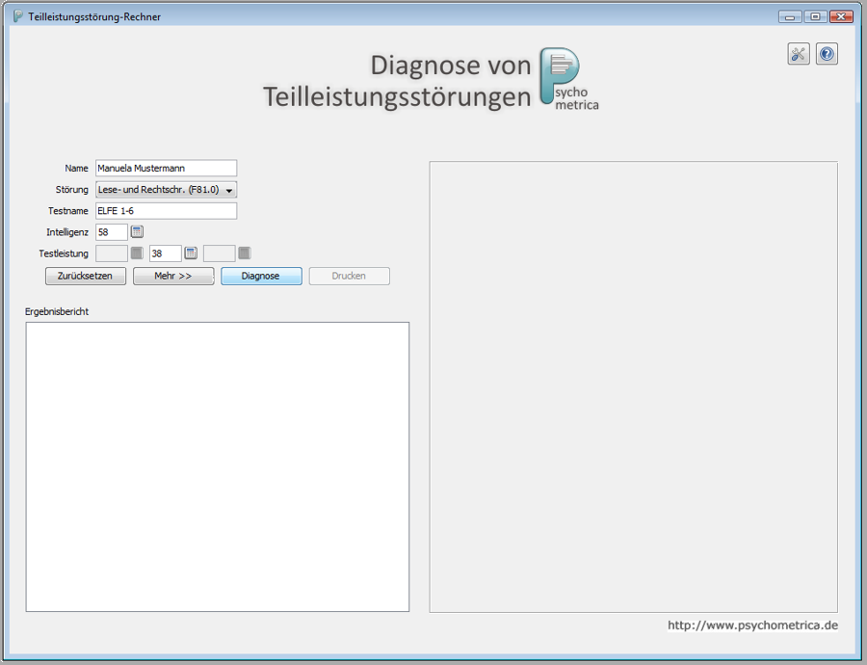This screenshot has width=867, height=665.
Task: Click the Testleistung field showing 38
Action: (165, 253)
